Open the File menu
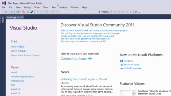171x96 pixels. (x=3, y=7)
